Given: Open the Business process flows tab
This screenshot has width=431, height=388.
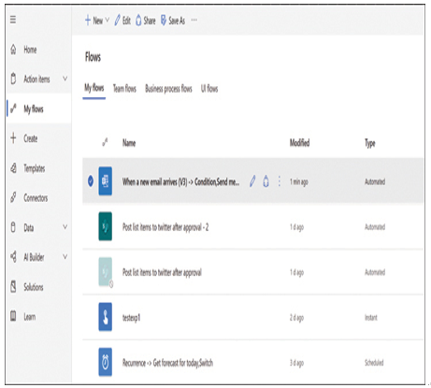Looking at the screenshot, I should 168,89.
